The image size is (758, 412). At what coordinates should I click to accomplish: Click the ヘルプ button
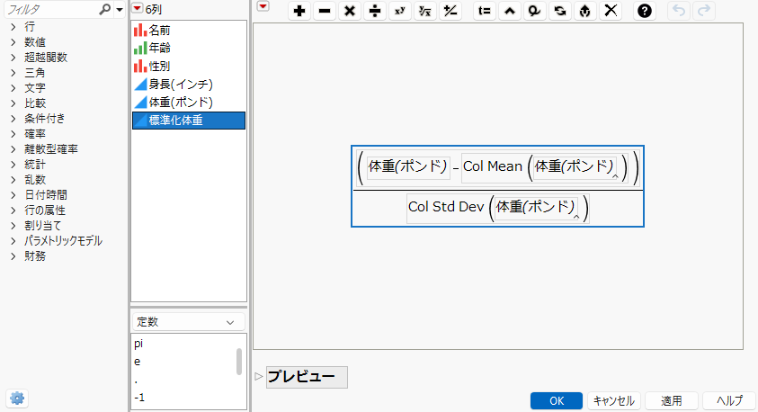[729, 401]
